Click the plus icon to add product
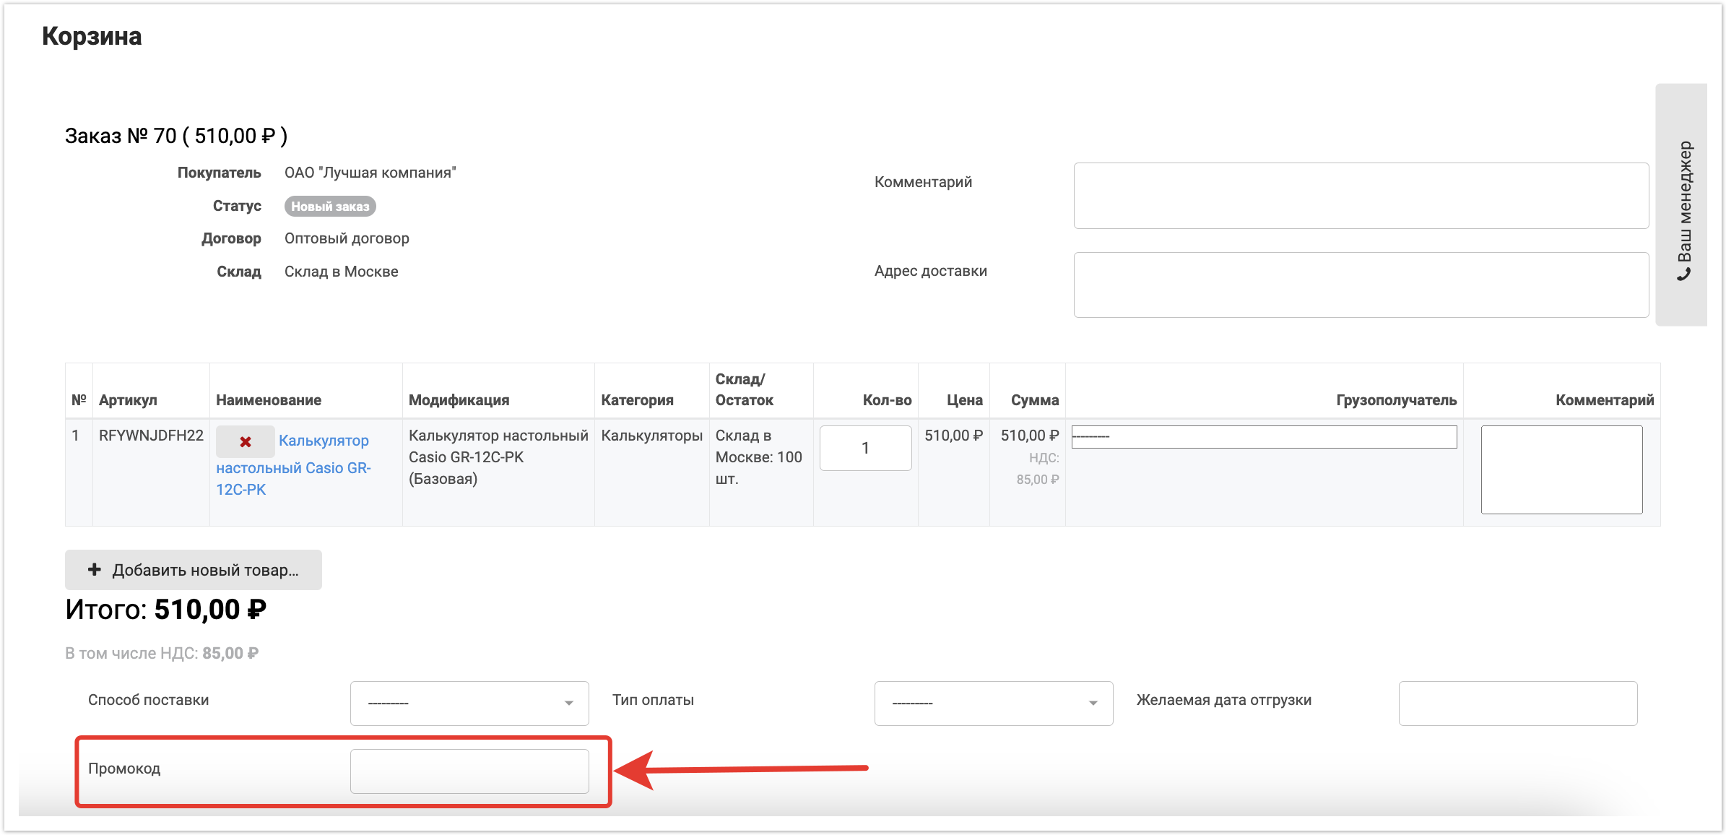Screen dimensions: 1726x835 coord(94,570)
